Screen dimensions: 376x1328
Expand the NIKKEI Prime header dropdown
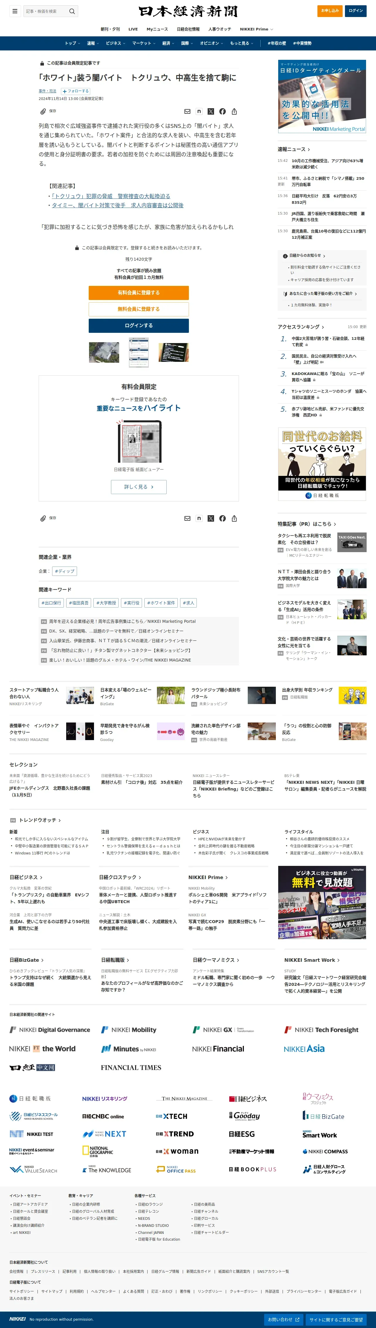(256, 29)
